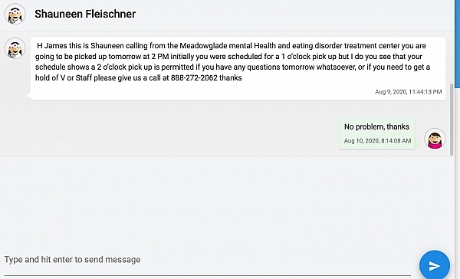Click the blank header area beside the contact name
This screenshot has width=460, height=279.
tap(294, 15)
